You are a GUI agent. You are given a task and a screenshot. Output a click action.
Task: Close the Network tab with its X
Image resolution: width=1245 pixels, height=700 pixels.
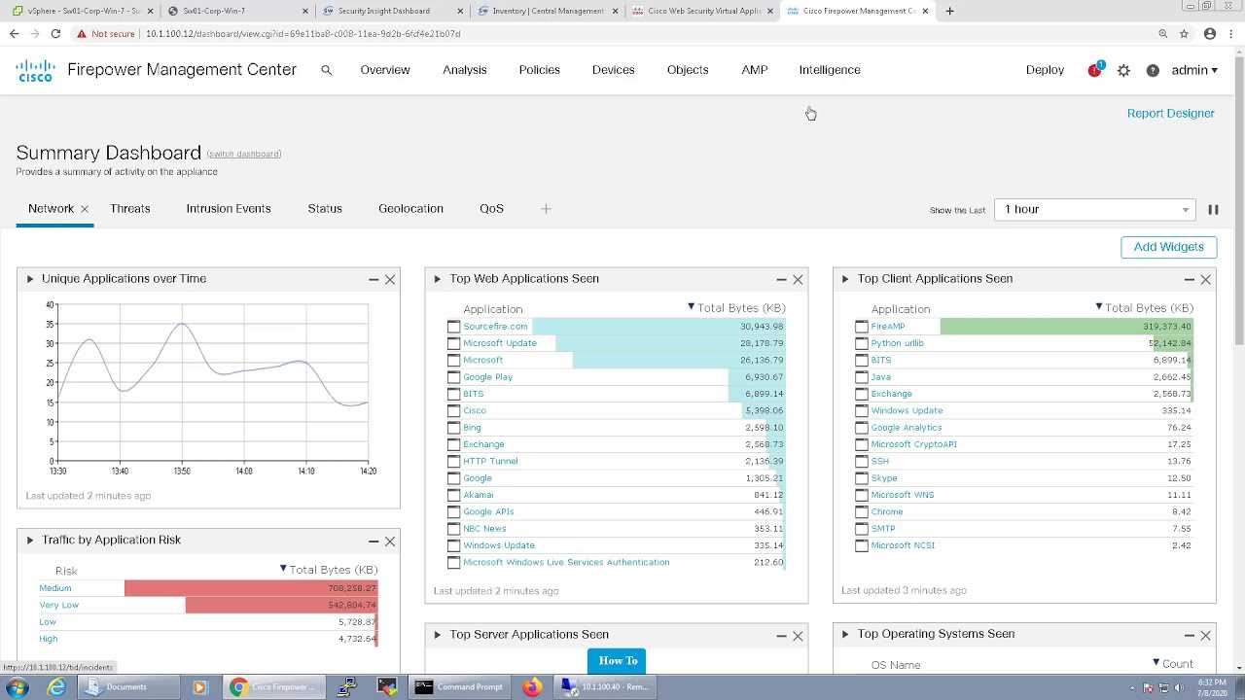[85, 209]
